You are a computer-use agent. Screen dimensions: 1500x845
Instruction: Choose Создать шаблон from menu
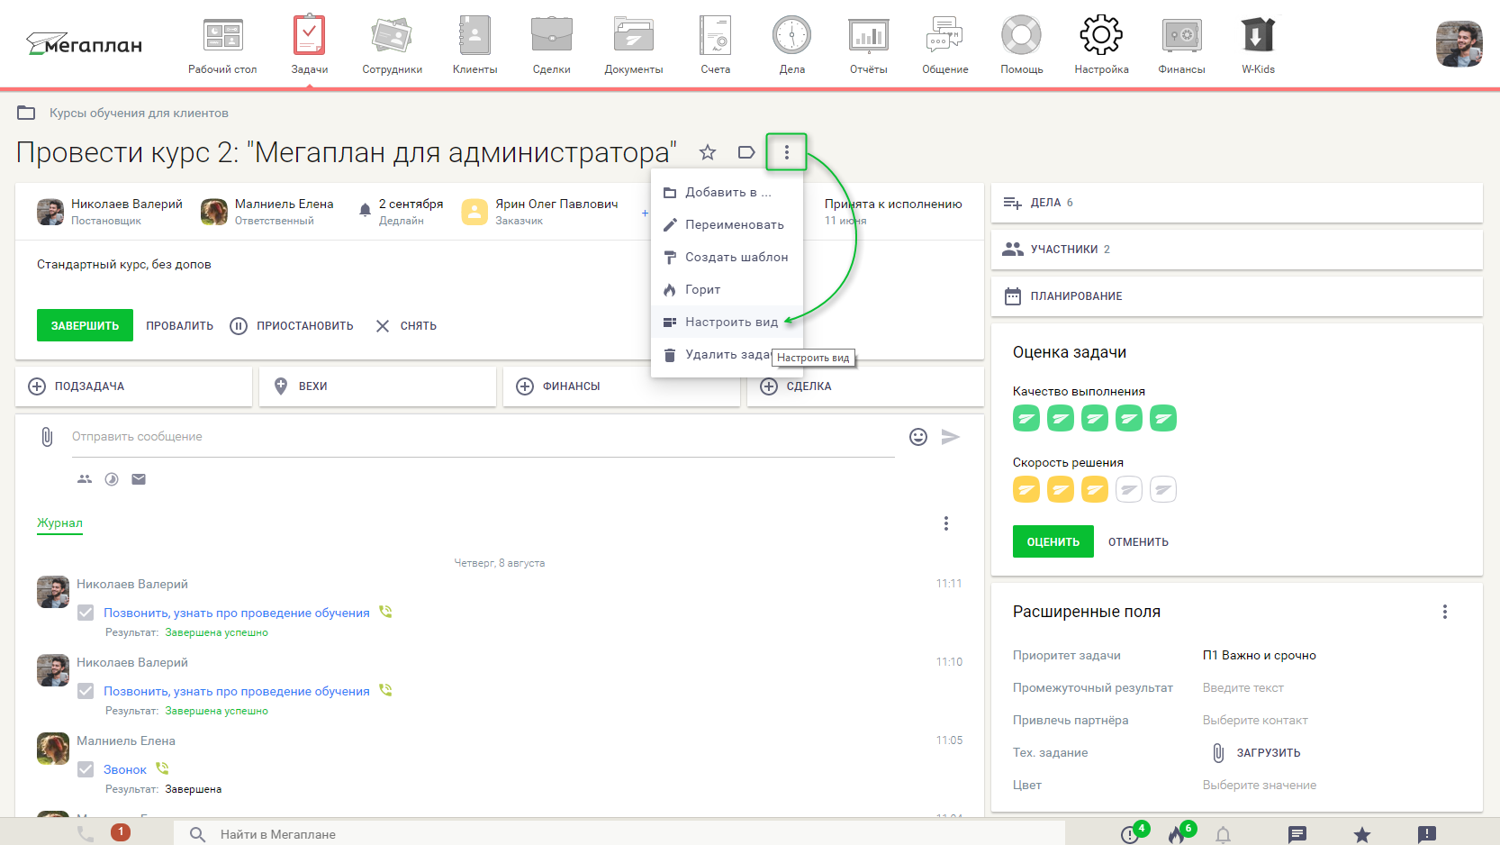pyautogui.click(x=727, y=257)
